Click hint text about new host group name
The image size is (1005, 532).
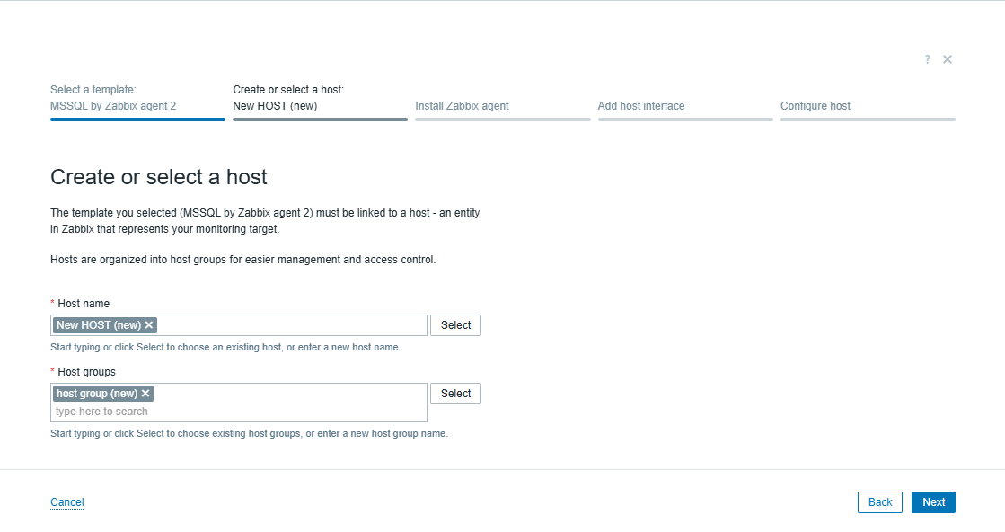(250, 434)
